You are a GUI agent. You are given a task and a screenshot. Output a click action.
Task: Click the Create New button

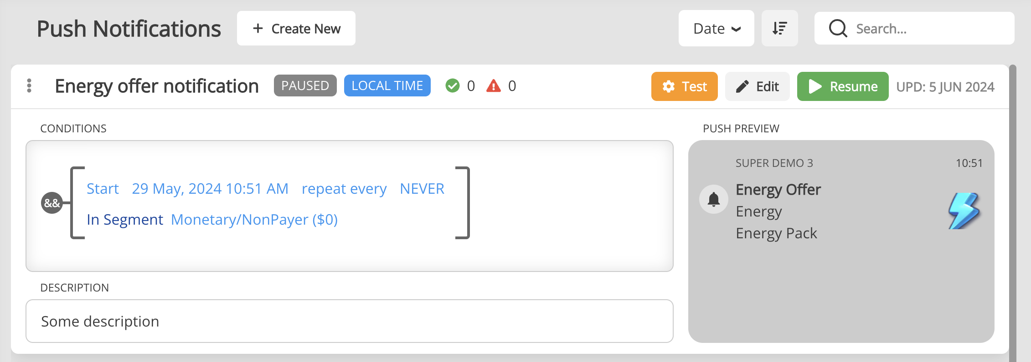click(x=296, y=28)
